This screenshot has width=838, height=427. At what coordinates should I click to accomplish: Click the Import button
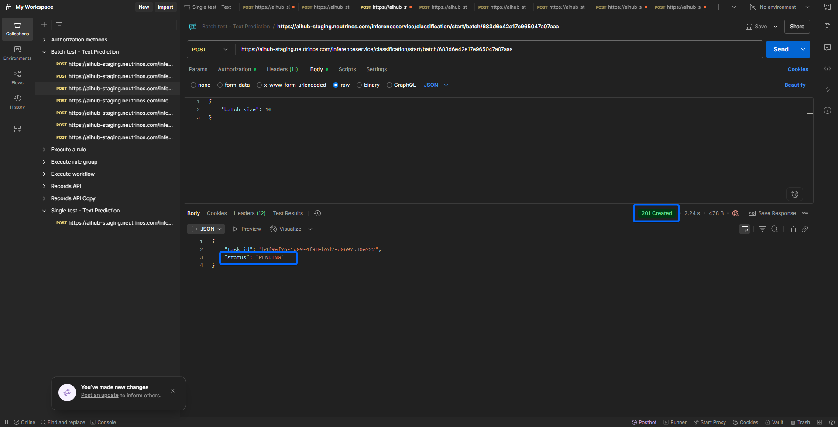click(165, 7)
